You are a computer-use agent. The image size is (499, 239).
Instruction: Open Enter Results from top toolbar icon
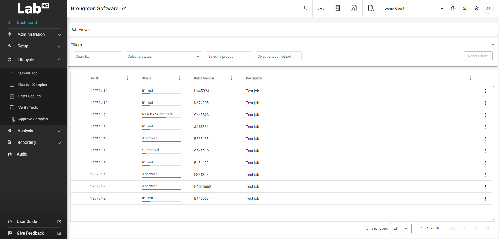[x=337, y=8]
